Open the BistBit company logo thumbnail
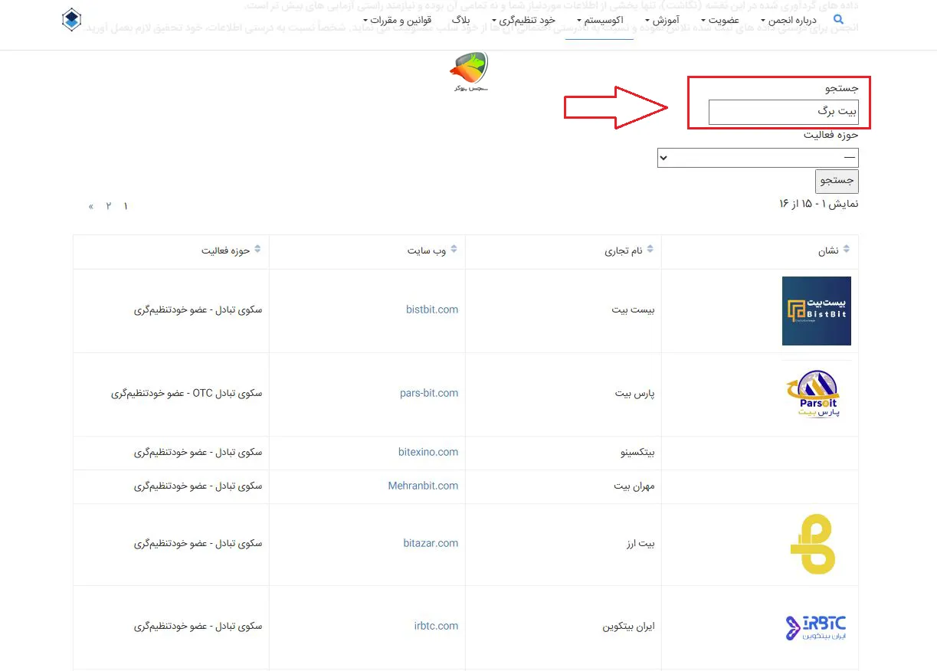The height and width of the screenshot is (671, 937). click(816, 310)
